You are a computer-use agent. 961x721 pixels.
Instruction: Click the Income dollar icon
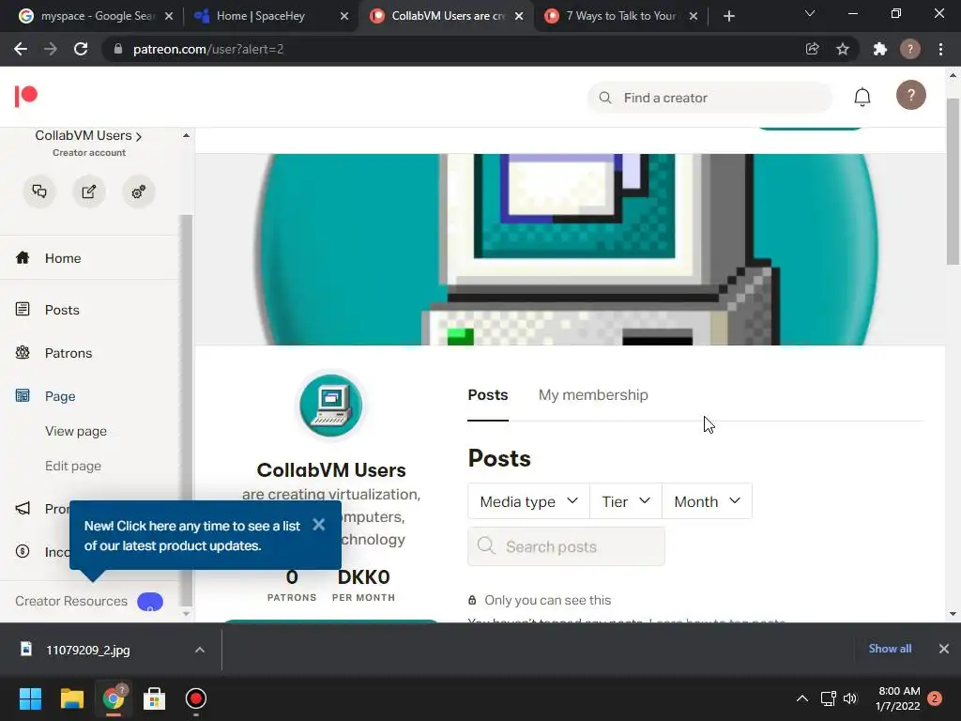point(23,551)
